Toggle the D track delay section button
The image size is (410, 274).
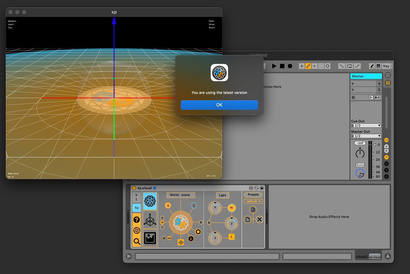[386, 164]
